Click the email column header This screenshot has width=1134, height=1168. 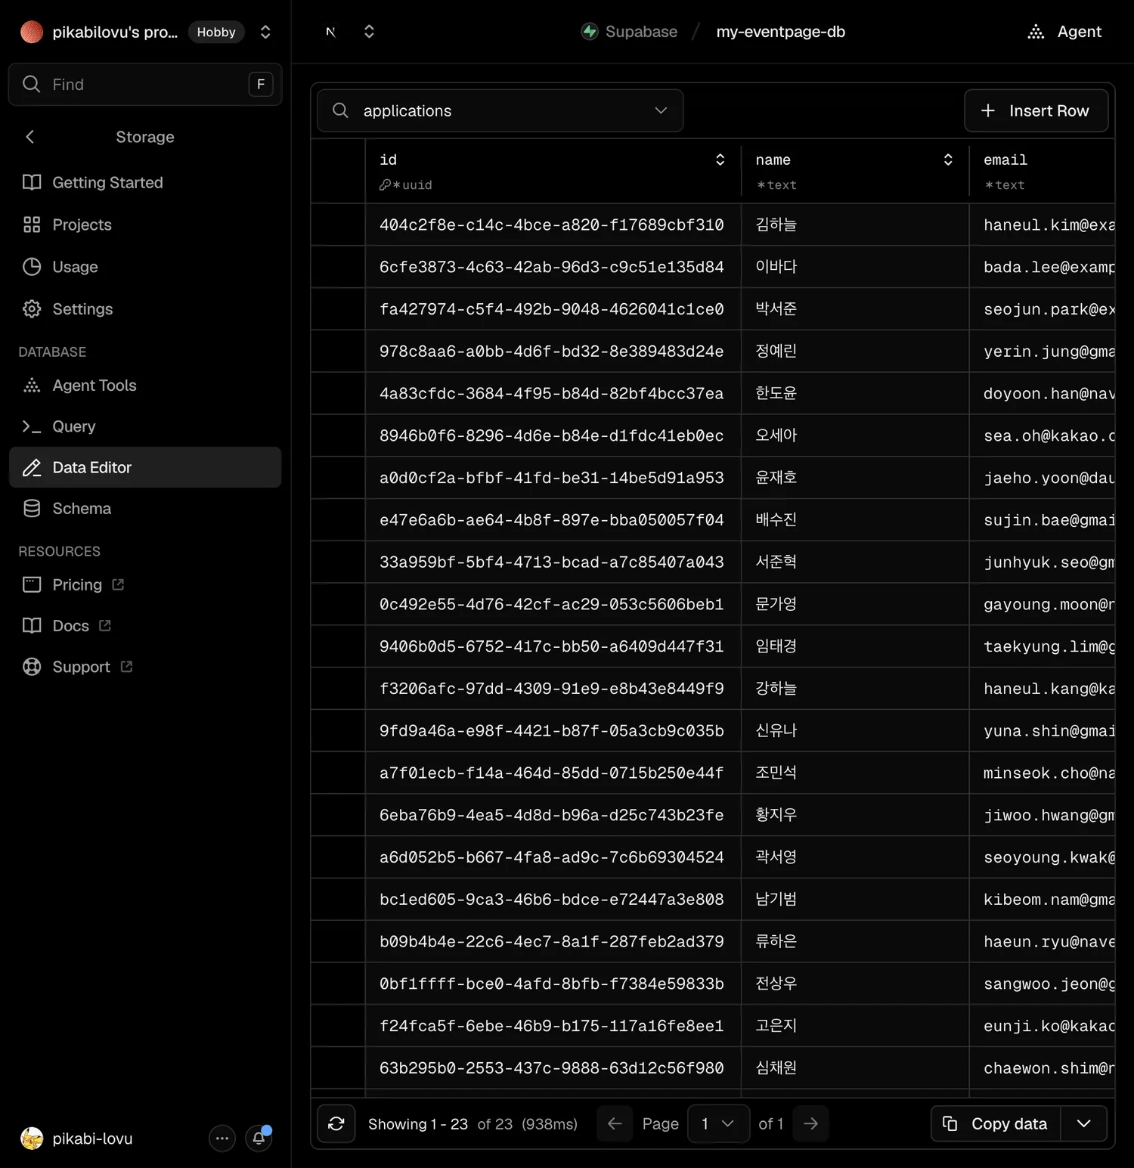(x=1043, y=171)
